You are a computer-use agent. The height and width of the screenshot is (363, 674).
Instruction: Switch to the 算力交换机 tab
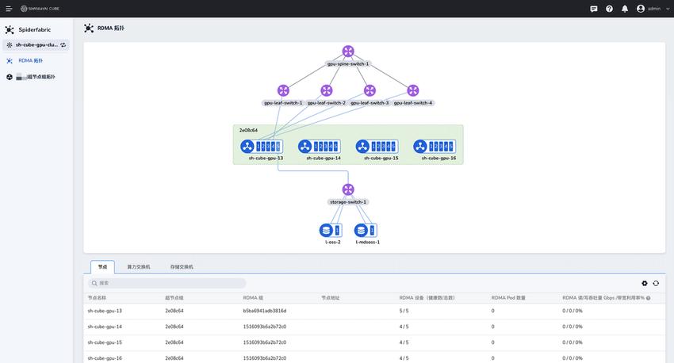tap(138, 268)
